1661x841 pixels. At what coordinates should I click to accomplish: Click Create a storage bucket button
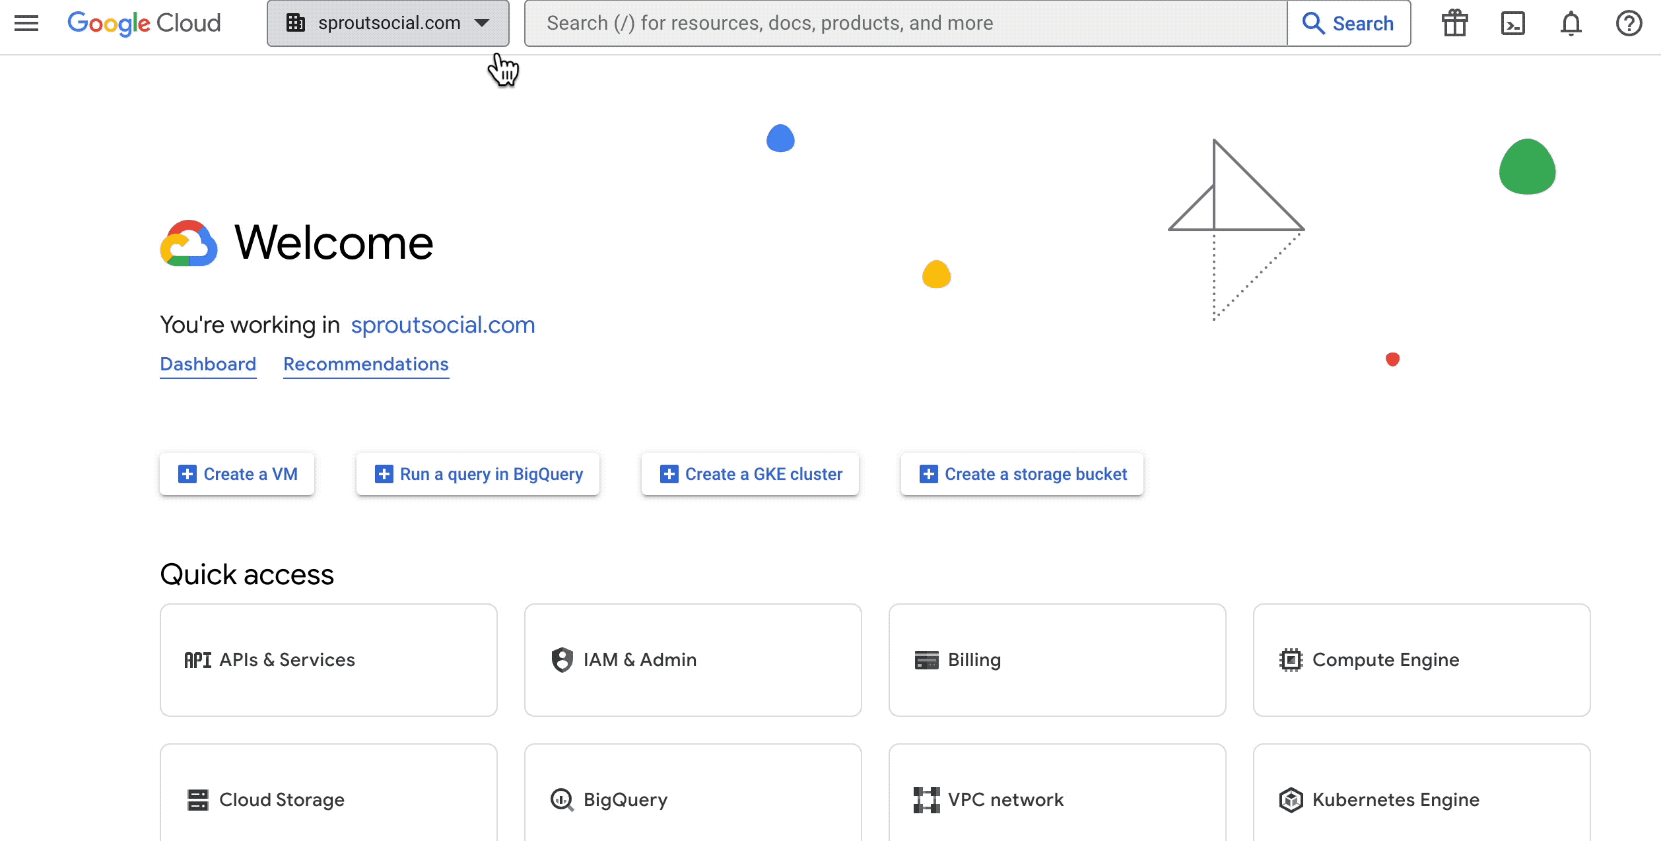pyautogui.click(x=1023, y=474)
